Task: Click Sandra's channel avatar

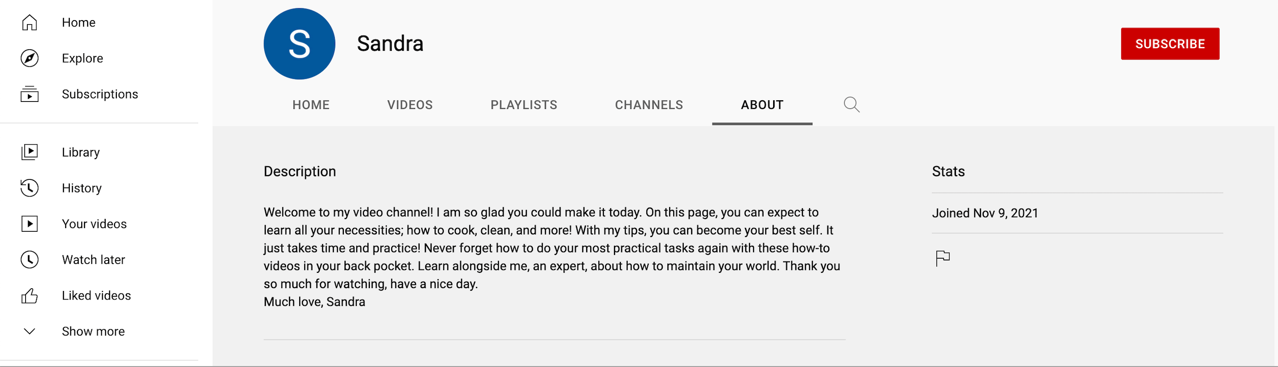Action: [299, 44]
